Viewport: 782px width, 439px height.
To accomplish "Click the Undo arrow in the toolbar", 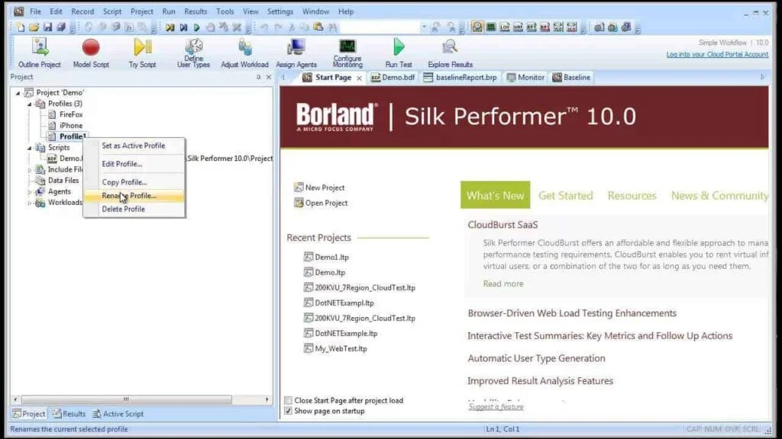I will [264, 27].
